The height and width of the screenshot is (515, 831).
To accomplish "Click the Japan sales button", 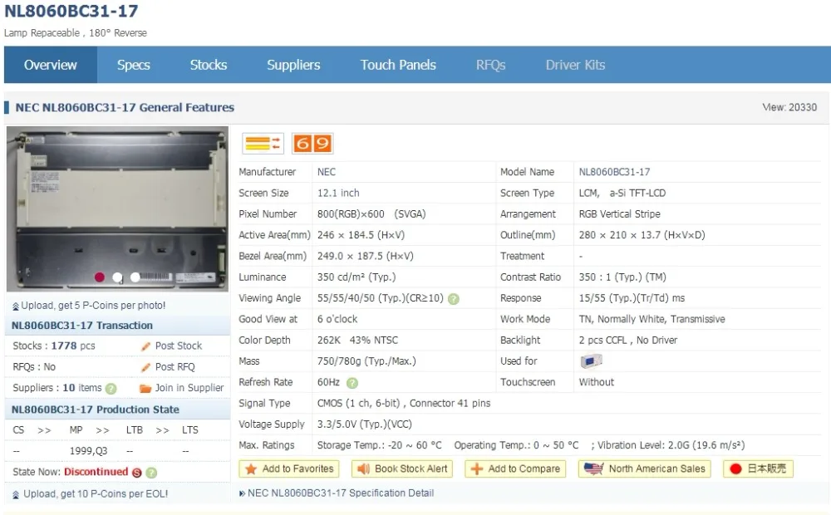I will [x=759, y=469].
